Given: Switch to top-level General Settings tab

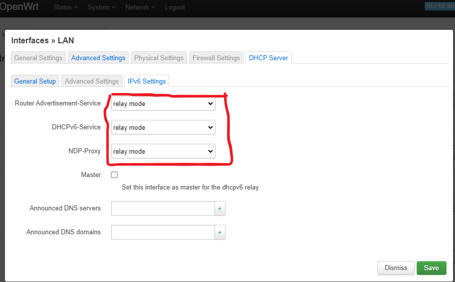Looking at the screenshot, I should 38,58.
